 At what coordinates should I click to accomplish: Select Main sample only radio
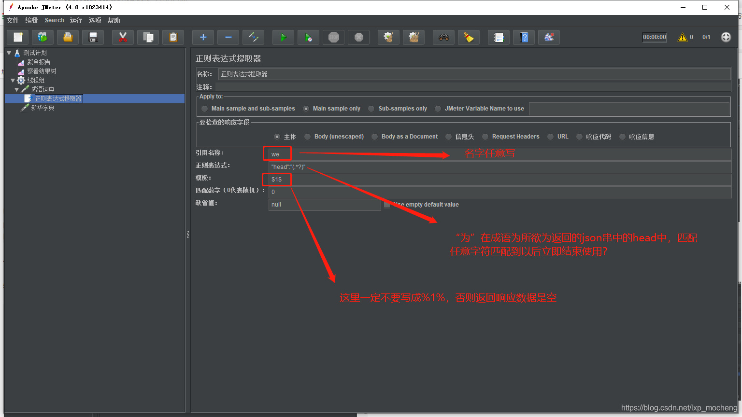click(x=306, y=109)
